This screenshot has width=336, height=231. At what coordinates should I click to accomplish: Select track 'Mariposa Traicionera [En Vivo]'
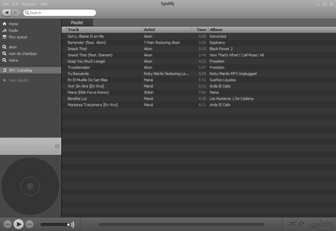click(93, 104)
